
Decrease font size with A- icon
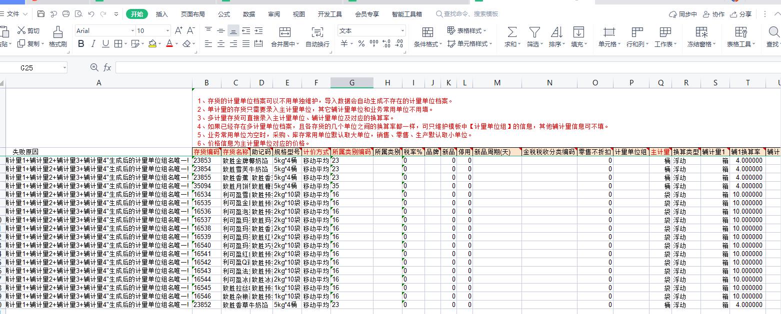190,31
